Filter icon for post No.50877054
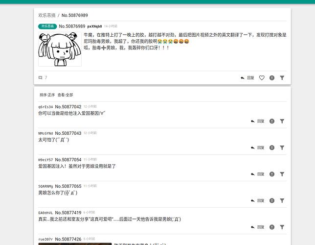This screenshot has height=245, width=315. click(x=282, y=174)
